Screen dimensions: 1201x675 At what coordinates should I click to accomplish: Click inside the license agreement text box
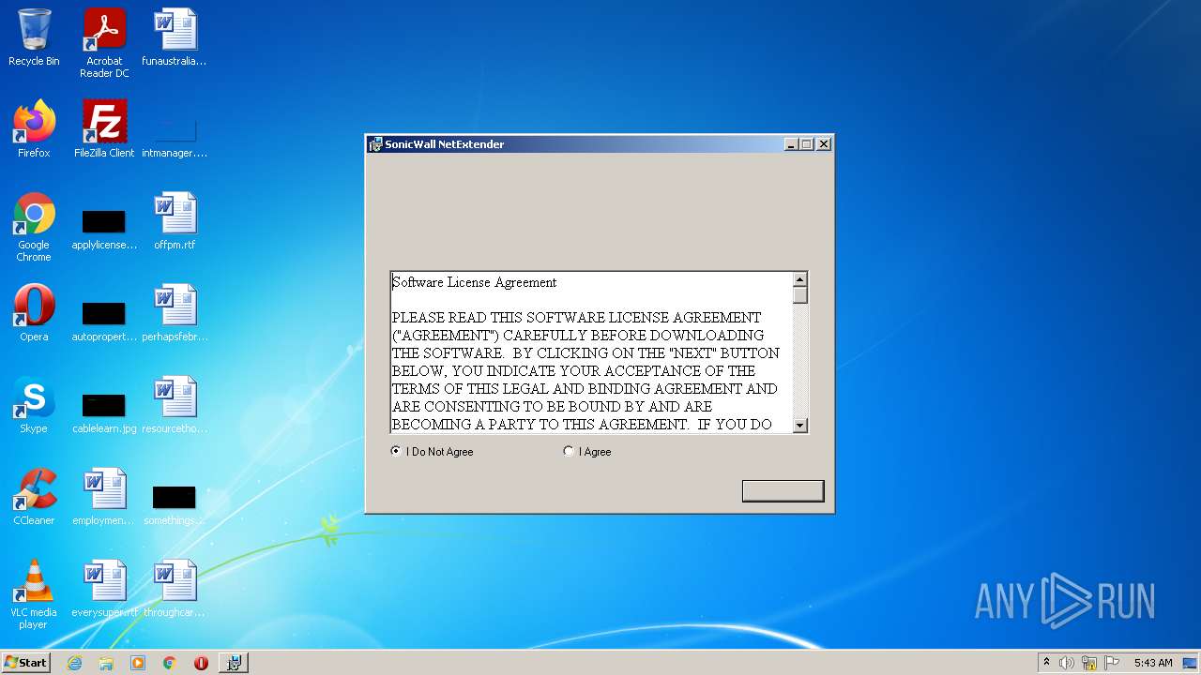[591, 352]
